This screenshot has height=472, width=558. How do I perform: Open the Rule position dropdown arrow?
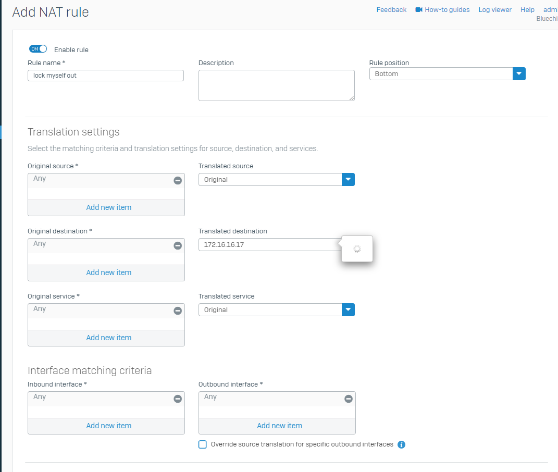coord(519,73)
